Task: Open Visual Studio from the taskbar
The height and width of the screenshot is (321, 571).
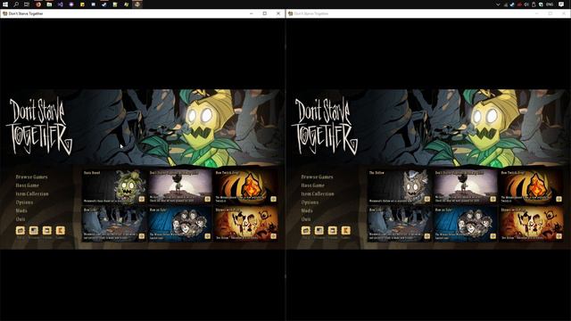Action: (60, 4)
